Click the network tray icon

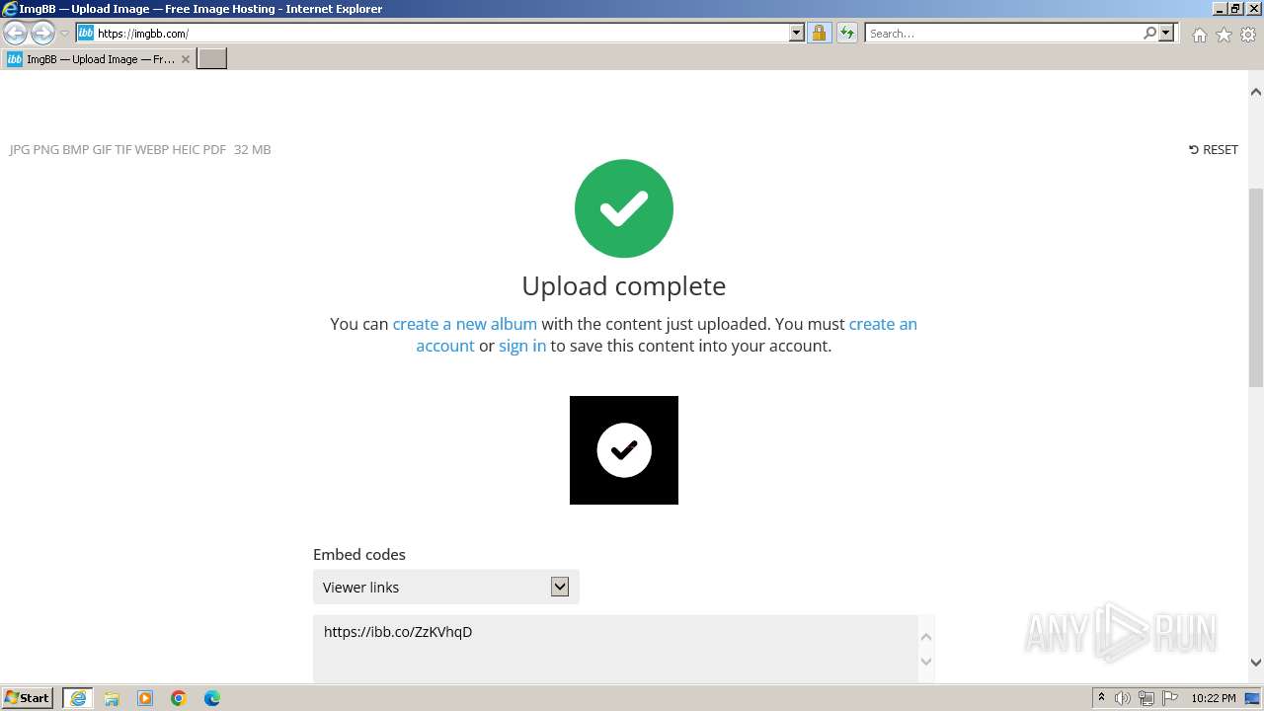pos(1146,698)
